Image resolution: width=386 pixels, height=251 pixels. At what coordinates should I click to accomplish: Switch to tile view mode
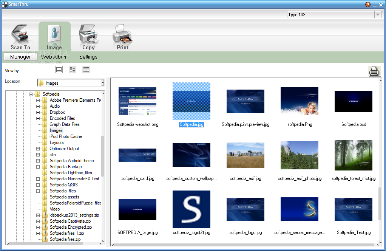tap(73, 70)
